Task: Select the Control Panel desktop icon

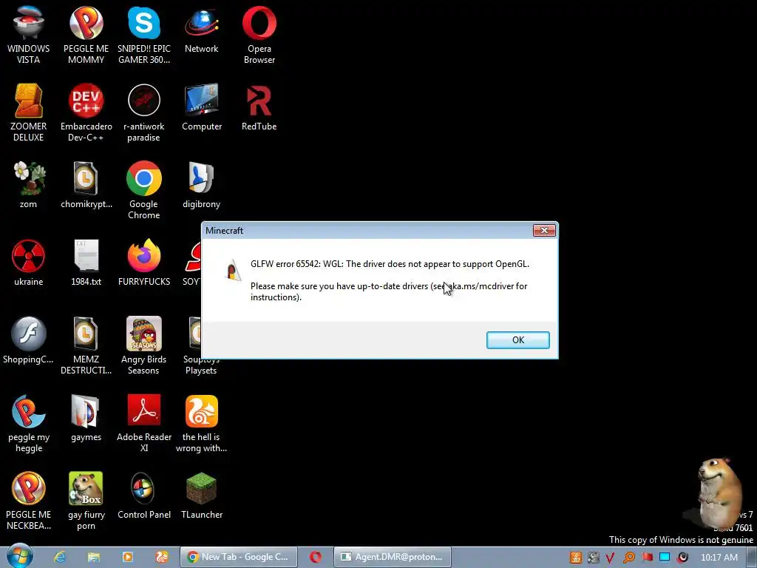Action: [x=144, y=496]
